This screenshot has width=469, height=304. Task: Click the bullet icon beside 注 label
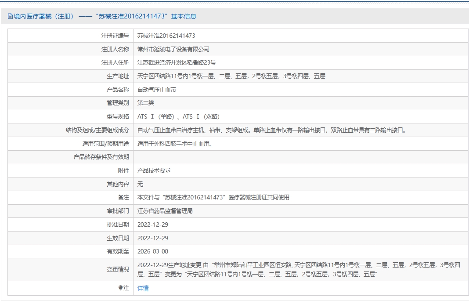coord(120,288)
